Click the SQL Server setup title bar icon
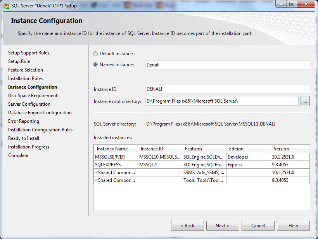Image resolution: width=318 pixels, height=239 pixels. [x=6, y=6]
